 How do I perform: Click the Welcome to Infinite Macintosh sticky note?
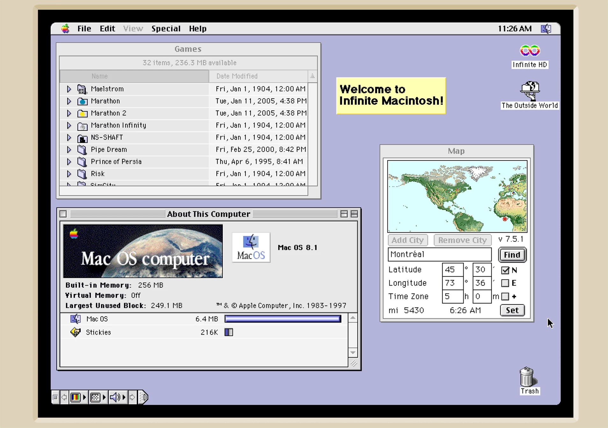tap(391, 96)
